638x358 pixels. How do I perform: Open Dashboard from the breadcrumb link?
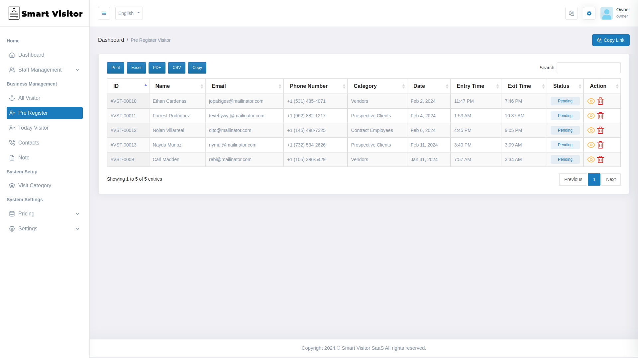(111, 40)
